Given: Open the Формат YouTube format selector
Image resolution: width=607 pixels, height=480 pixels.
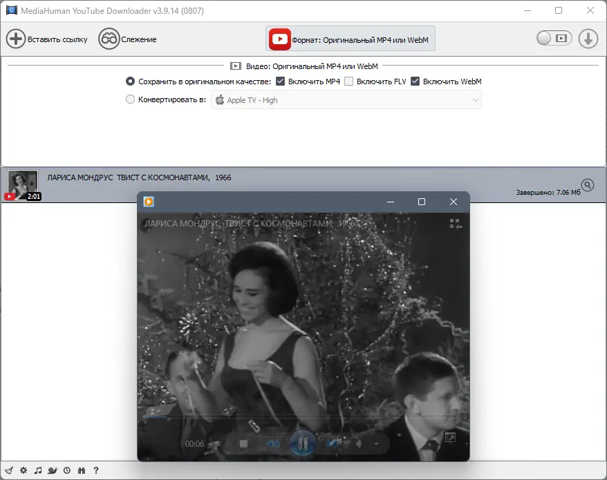Looking at the screenshot, I should pos(351,39).
